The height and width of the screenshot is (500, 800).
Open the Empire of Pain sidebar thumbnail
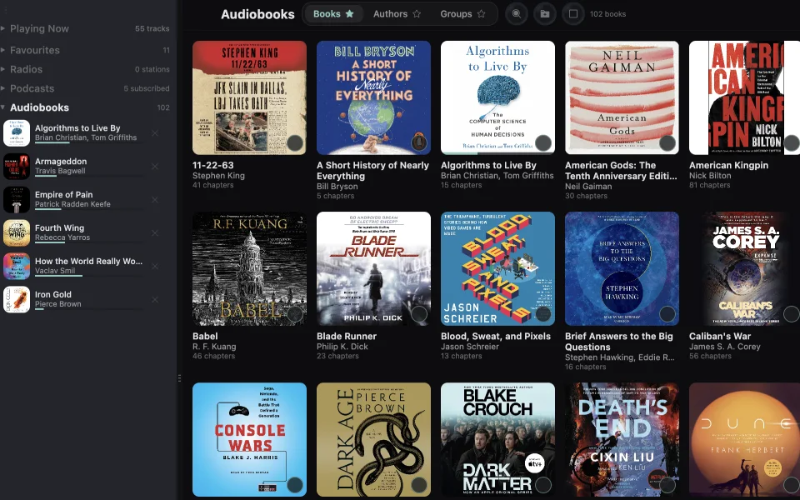tap(17, 199)
